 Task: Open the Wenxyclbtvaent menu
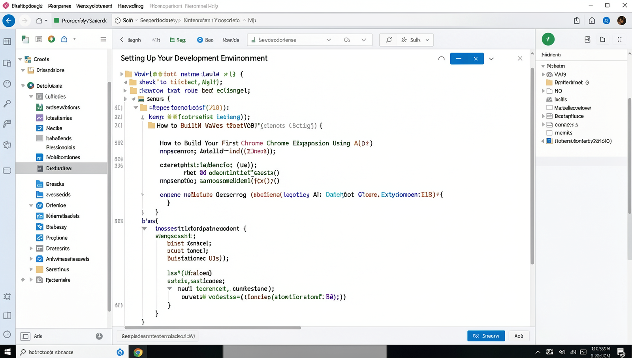click(94, 6)
